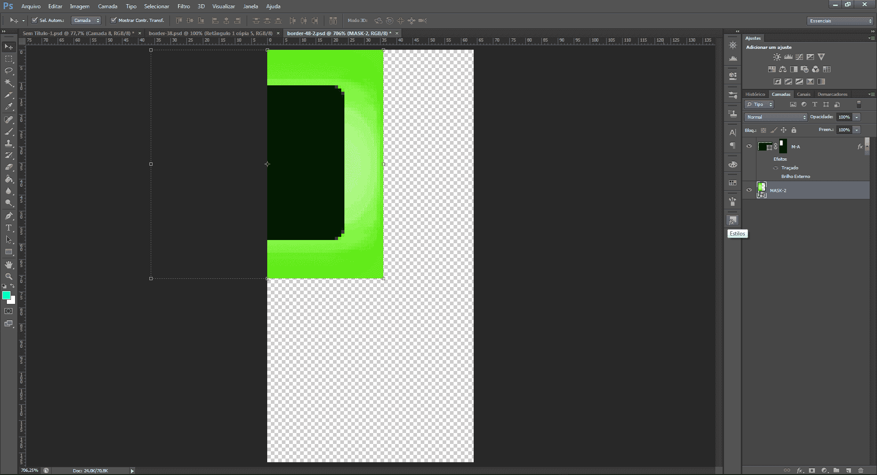Click the delete layer trash icon

coord(861,470)
